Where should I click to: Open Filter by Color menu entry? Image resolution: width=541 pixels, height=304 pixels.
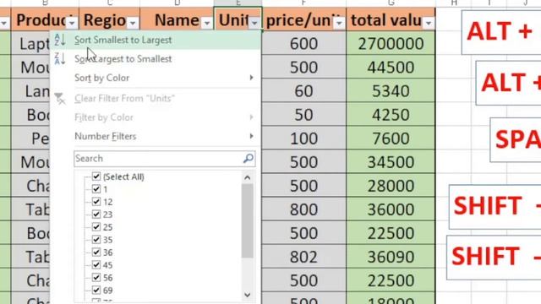[156, 117]
